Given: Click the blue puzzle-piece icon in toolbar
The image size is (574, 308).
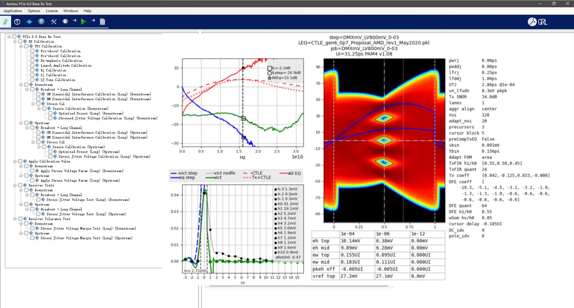Looking at the screenshot, I should [29, 22].
